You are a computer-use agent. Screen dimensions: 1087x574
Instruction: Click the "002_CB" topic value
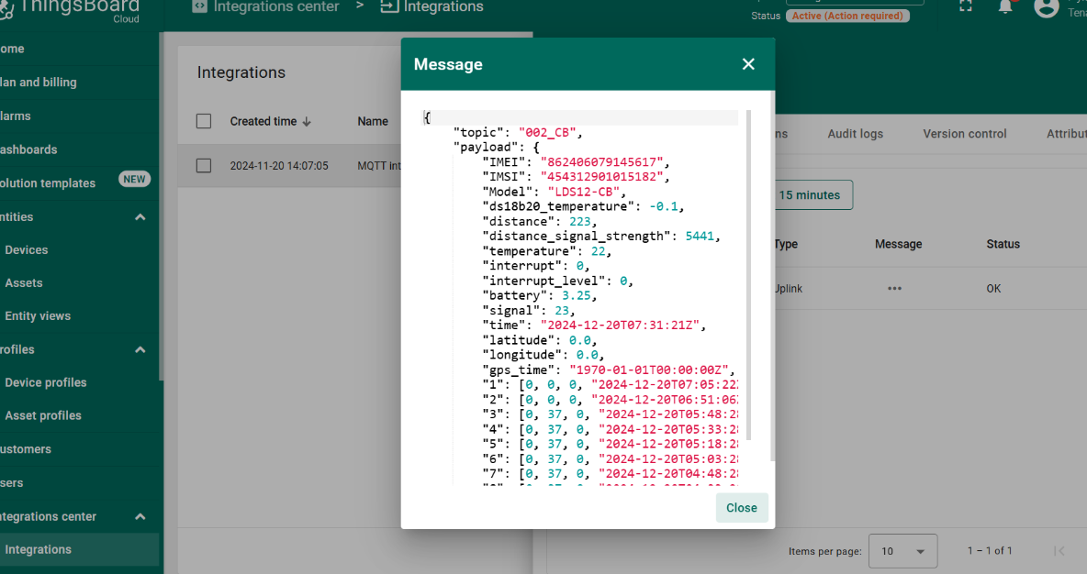click(550, 132)
